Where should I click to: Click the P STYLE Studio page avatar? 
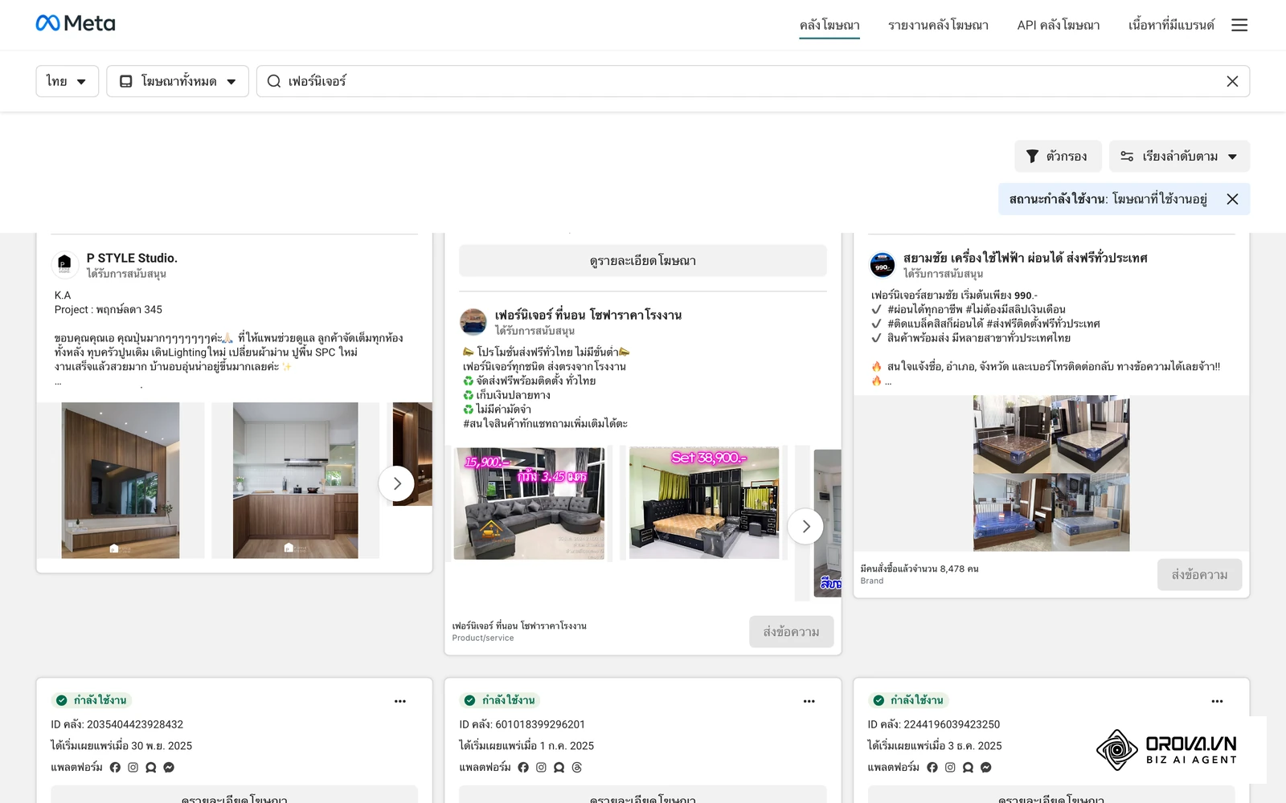click(65, 264)
